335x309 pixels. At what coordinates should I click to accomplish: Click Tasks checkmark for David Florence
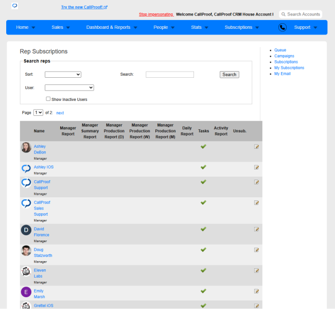(203, 229)
